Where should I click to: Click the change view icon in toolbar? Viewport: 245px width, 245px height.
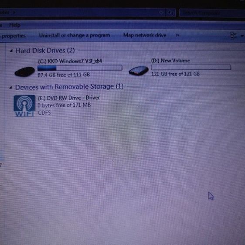(233, 36)
